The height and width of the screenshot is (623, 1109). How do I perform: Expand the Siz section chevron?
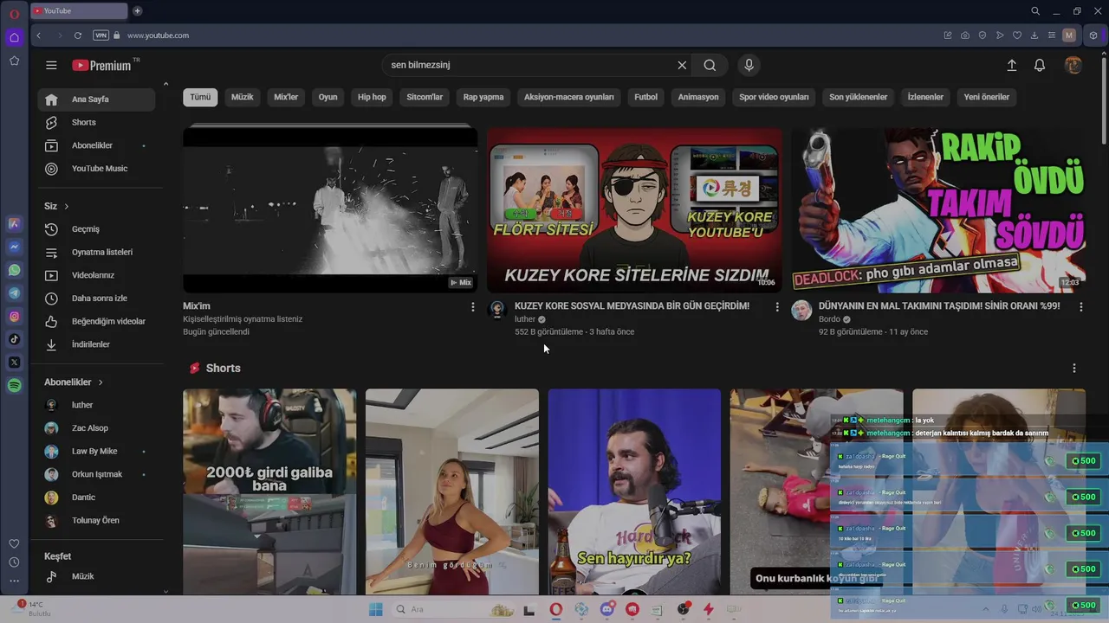point(66,206)
